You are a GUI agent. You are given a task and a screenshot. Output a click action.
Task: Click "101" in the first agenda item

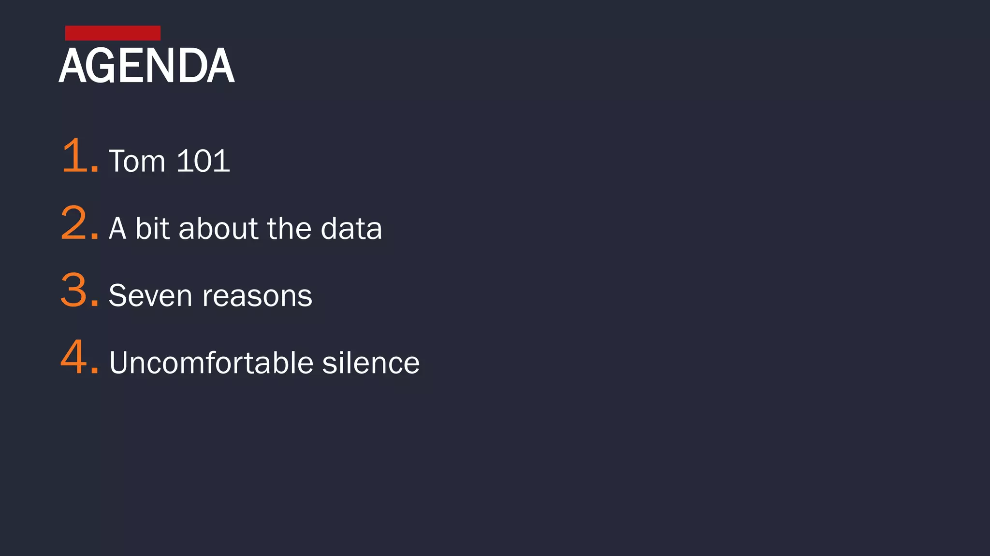tap(203, 161)
